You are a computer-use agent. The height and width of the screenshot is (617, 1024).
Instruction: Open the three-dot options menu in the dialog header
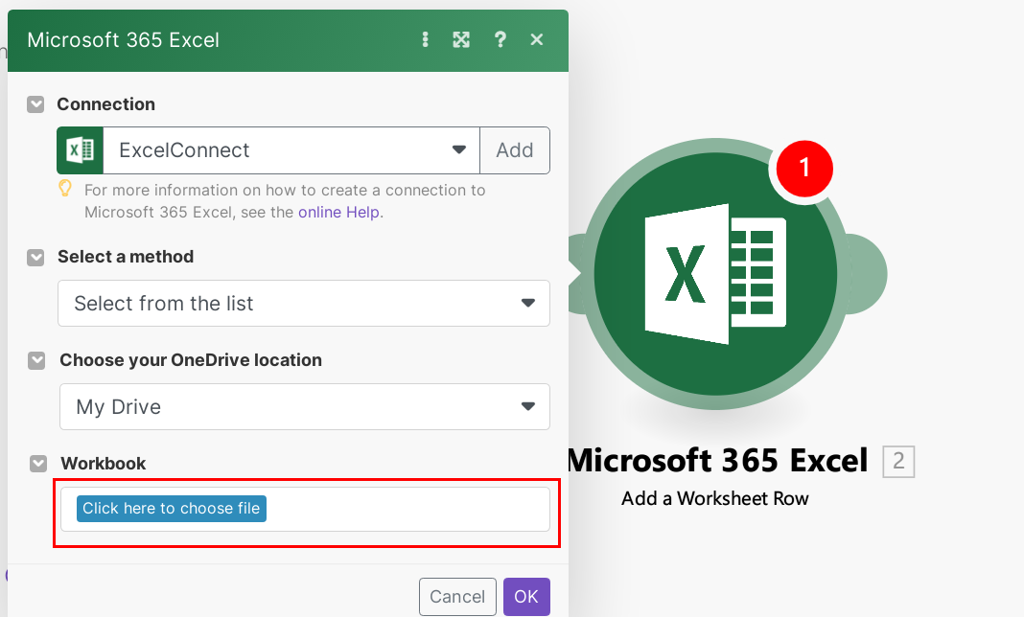(x=425, y=40)
